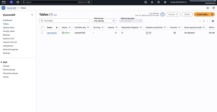Open the info panel icon near breadcrumb
The height and width of the screenshot is (112, 217).
[208, 8]
